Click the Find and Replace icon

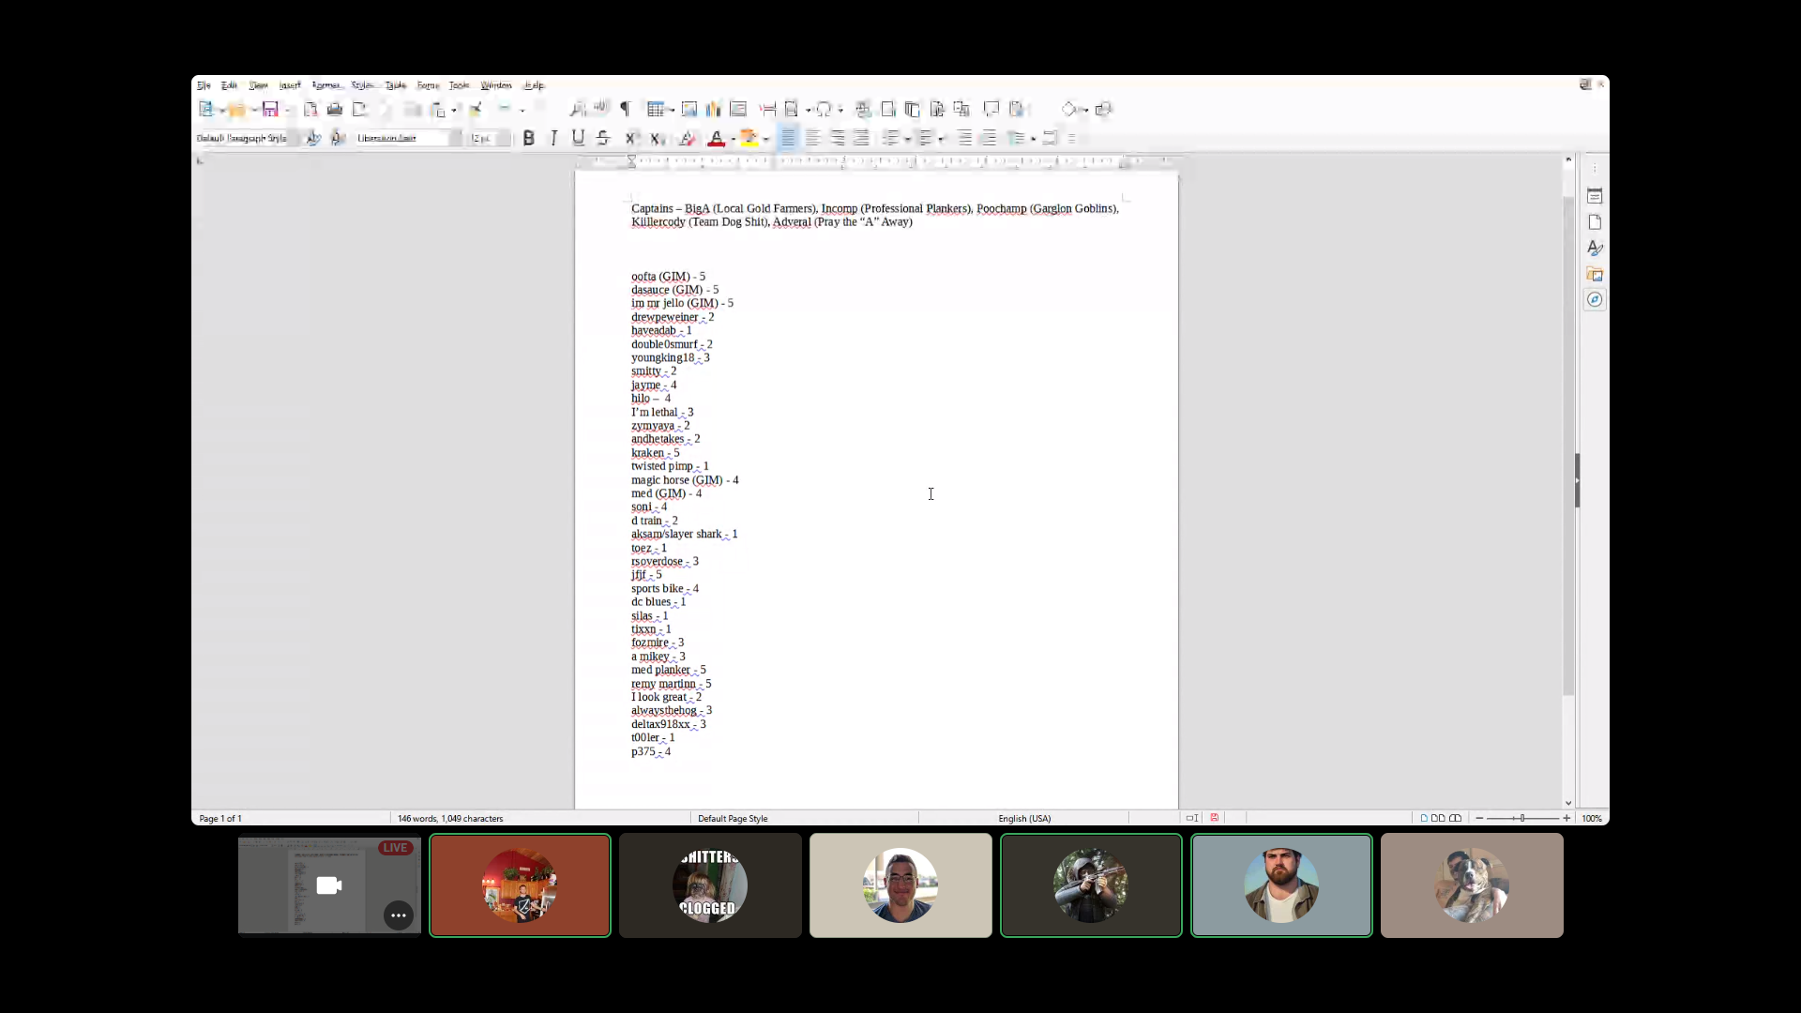(x=578, y=109)
